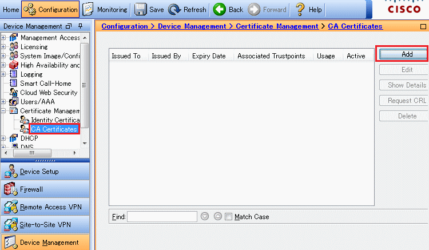This screenshot has height=250, width=429.
Task: Click the CA Certificates tree icon
Action: click(25, 129)
